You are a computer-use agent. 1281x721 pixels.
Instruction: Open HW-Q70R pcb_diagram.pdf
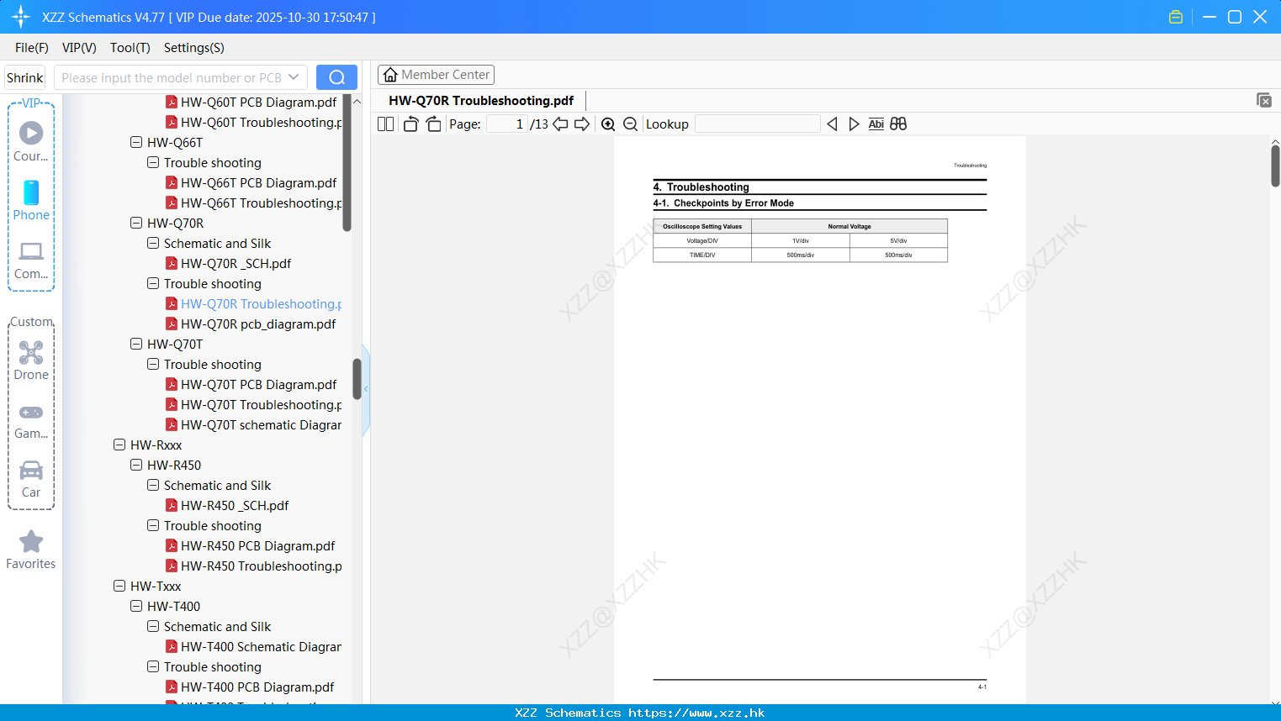[x=257, y=324]
